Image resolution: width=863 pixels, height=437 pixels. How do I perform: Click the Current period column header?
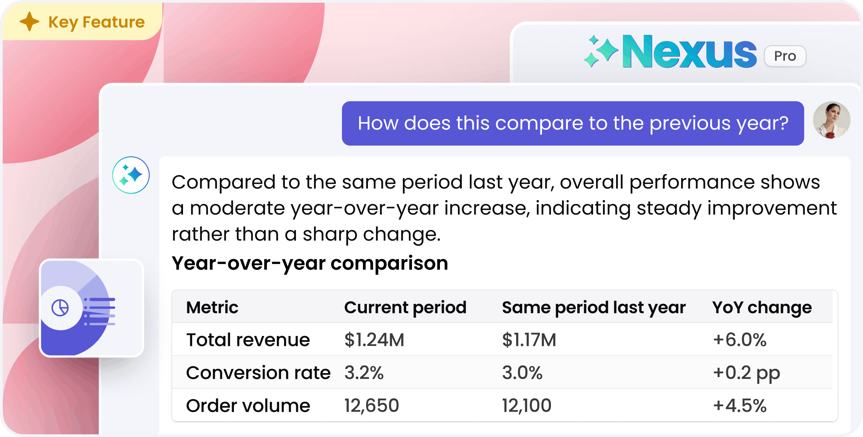[x=405, y=308]
